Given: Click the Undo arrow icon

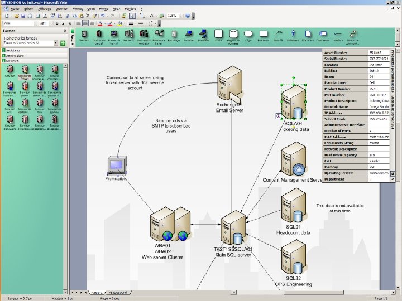Looking at the screenshot, I should (x=103, y=16).
